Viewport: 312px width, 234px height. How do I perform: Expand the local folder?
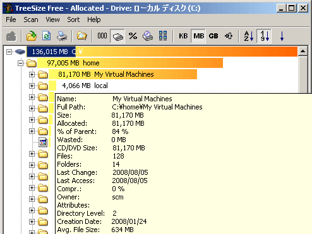(x=32, y=86)
